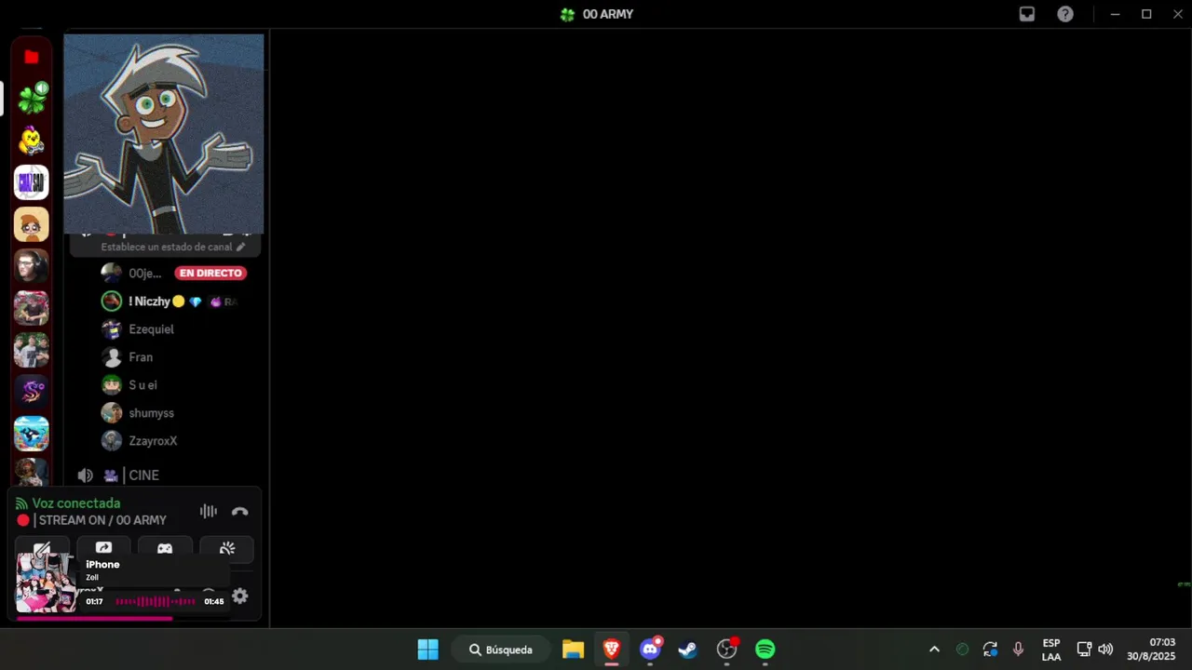Open user settings gear icon
This screenshot has width=1192, height=670.
tap(240, 596)
